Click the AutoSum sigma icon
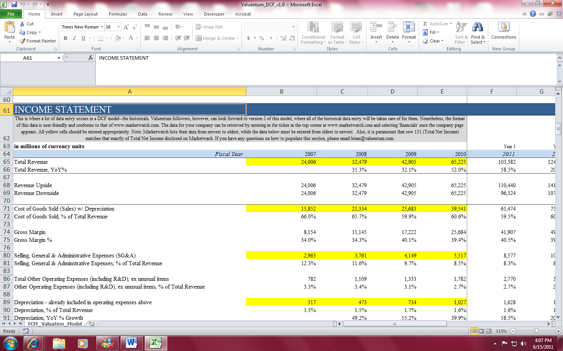 pyautogui.click(x=425, y=24)
